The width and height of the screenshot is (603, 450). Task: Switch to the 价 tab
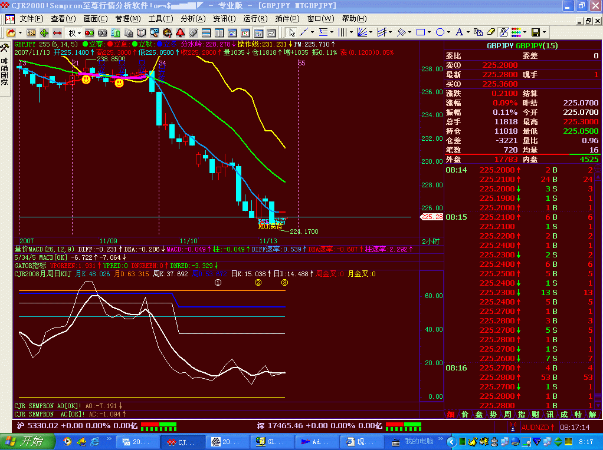465,415
